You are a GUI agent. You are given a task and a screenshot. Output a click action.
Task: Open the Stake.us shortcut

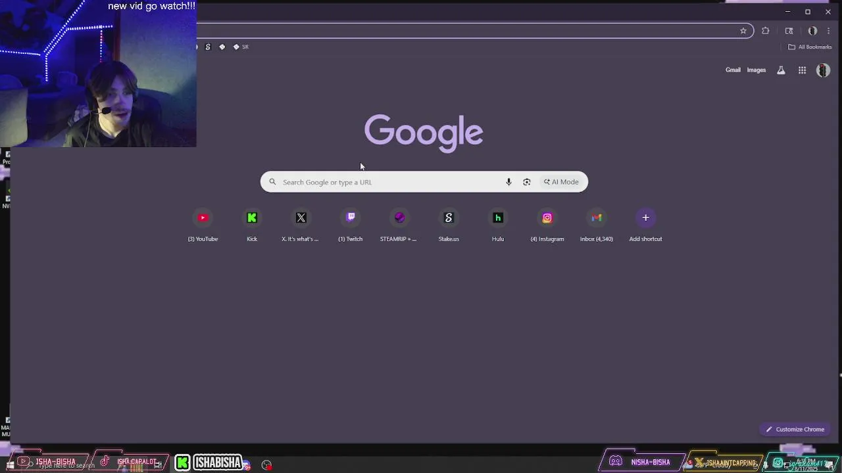pos(449,225)
